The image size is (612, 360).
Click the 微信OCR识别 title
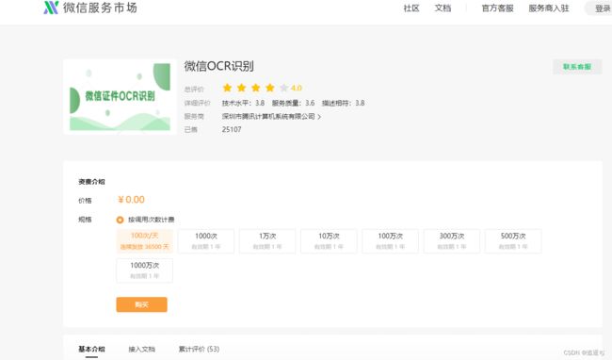219,66
